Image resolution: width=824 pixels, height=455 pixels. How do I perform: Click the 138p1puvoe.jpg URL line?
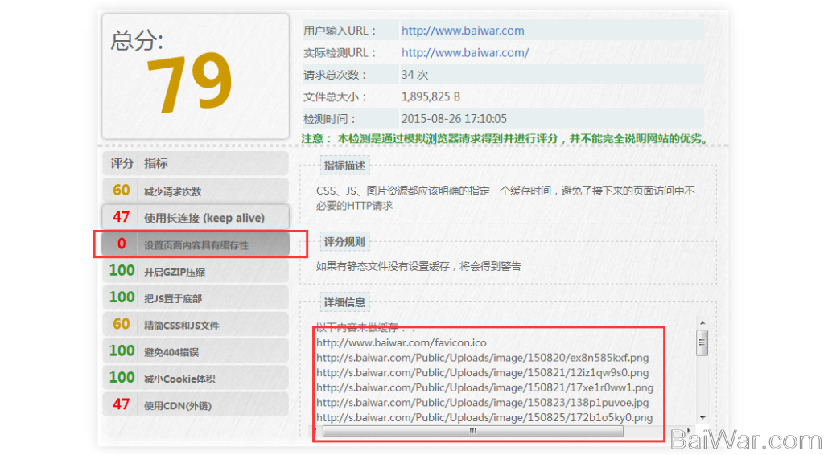pyautogui.click(x=483, y=403)
